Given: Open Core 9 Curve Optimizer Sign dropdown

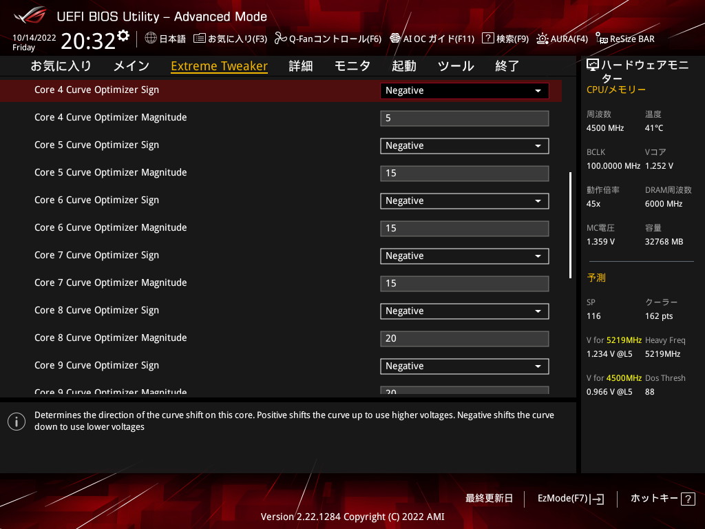Looking at the screenshot, I should [x=465, y=366].
